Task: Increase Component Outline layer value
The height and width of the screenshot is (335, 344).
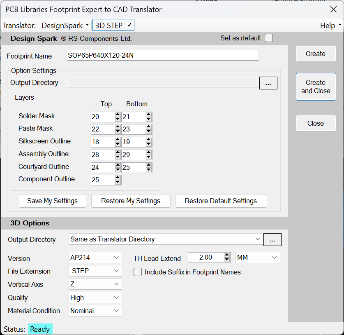Action: [x=118, y=178]
